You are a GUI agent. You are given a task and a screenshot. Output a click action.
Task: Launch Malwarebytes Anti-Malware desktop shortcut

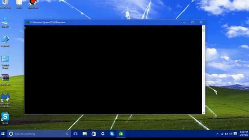tap(5, 100)
